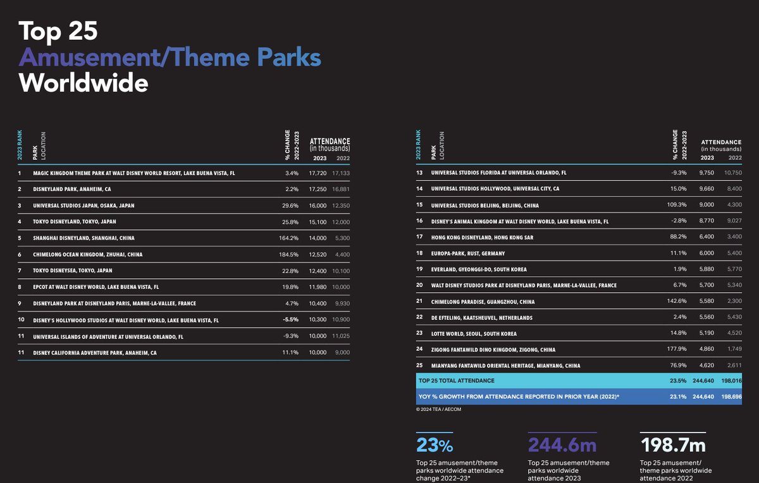
Task: Click the large '23%' statistic
Action: tap(435, 445)
